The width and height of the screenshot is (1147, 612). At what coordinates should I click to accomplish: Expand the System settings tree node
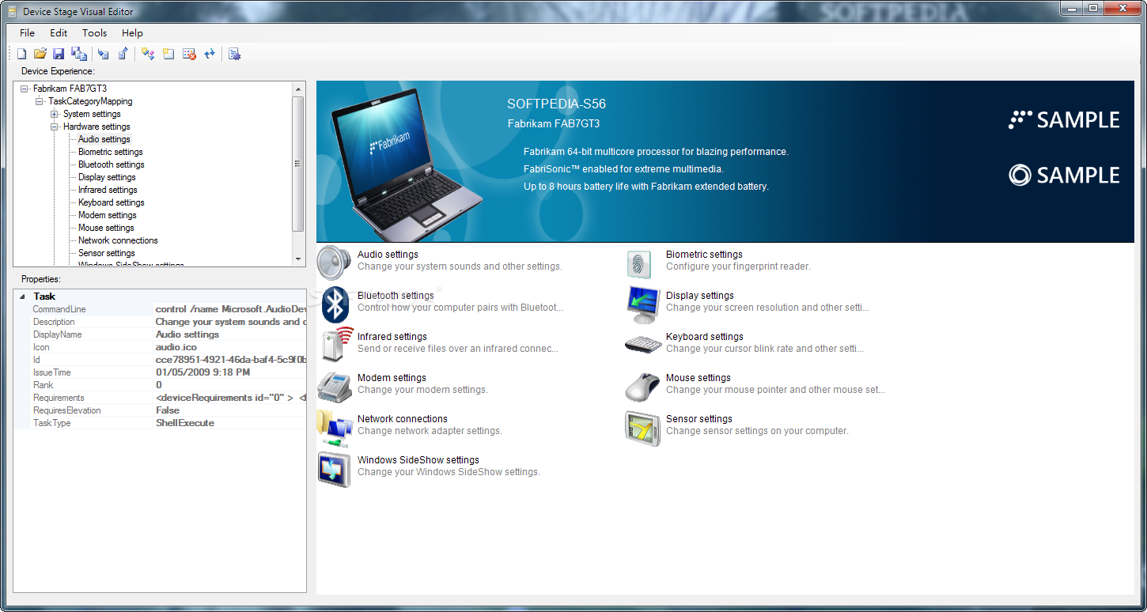(55, 114)
